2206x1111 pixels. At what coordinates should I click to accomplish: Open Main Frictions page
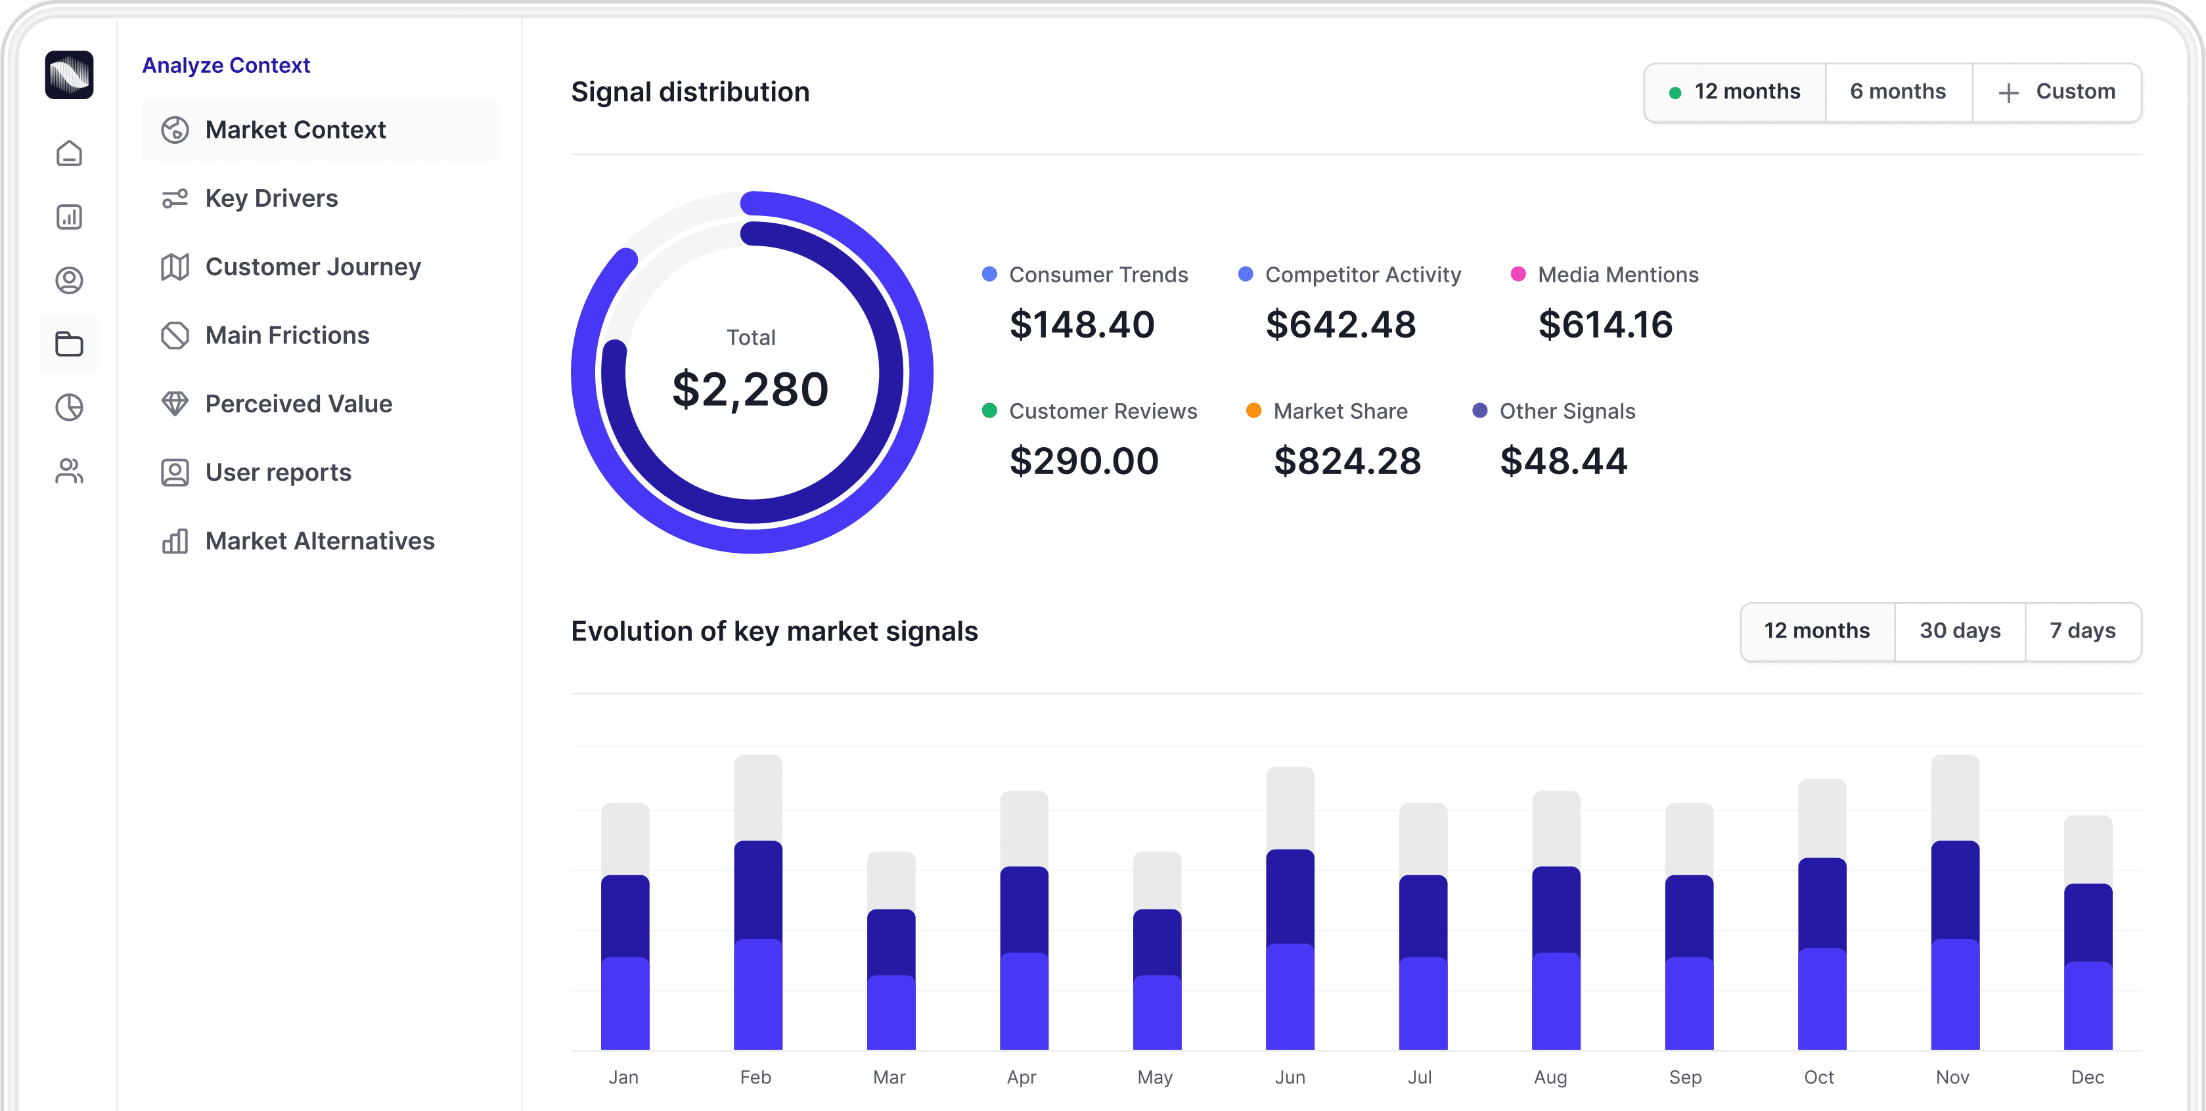tap(287, 336)
